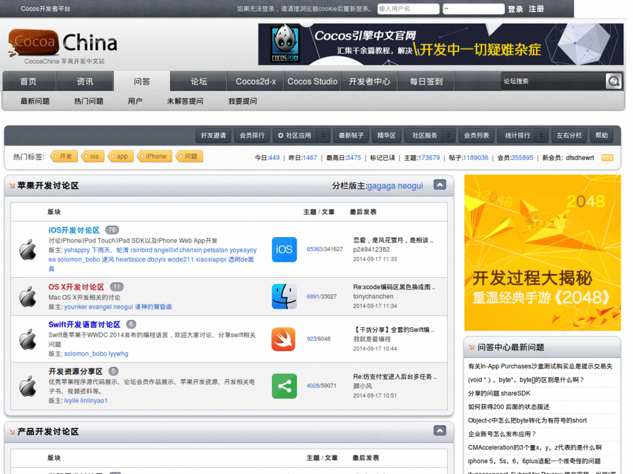Focus the 论坛搜索 search field

(x=552, y=81)
